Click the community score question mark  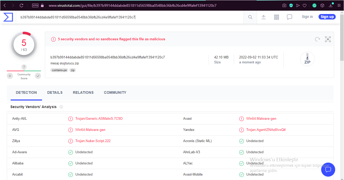coord(24,67)
